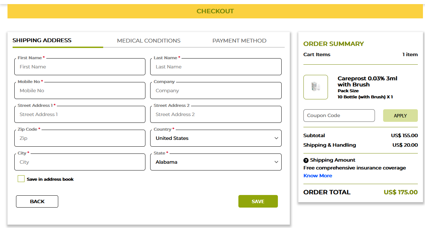Click the Street Address 2 field
The image size is (425, 228).
[216, 115]
